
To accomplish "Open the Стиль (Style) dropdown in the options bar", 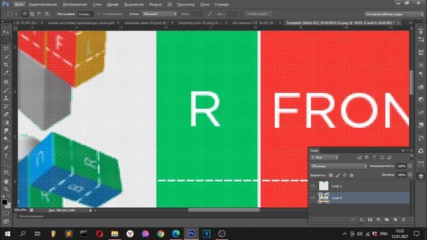I will pos(159,14).
